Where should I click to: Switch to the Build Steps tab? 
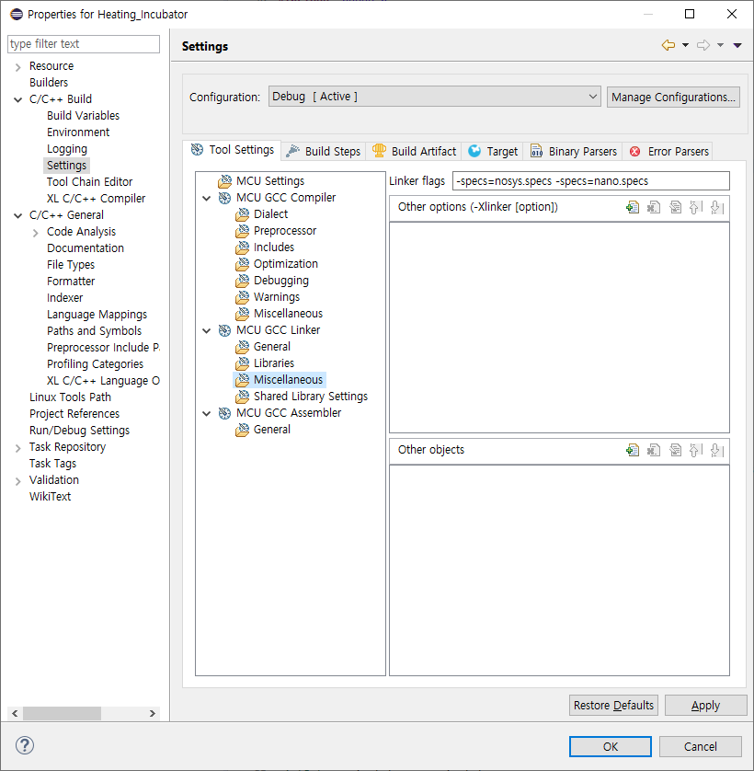pos(324,152)
